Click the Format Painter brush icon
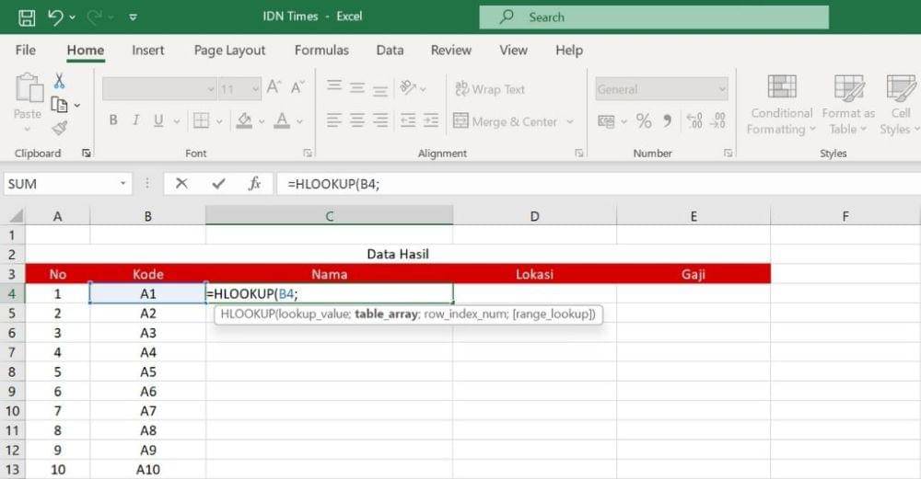Viewport: 921px width, 479px height. coord(60,128)
